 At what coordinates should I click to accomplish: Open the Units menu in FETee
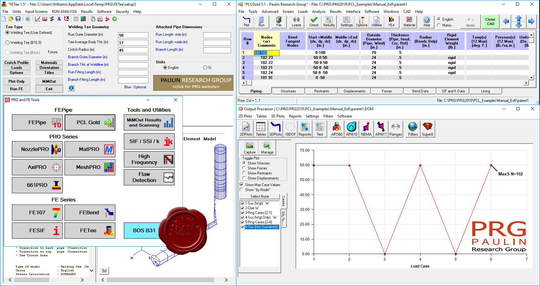tap(17, 12)
